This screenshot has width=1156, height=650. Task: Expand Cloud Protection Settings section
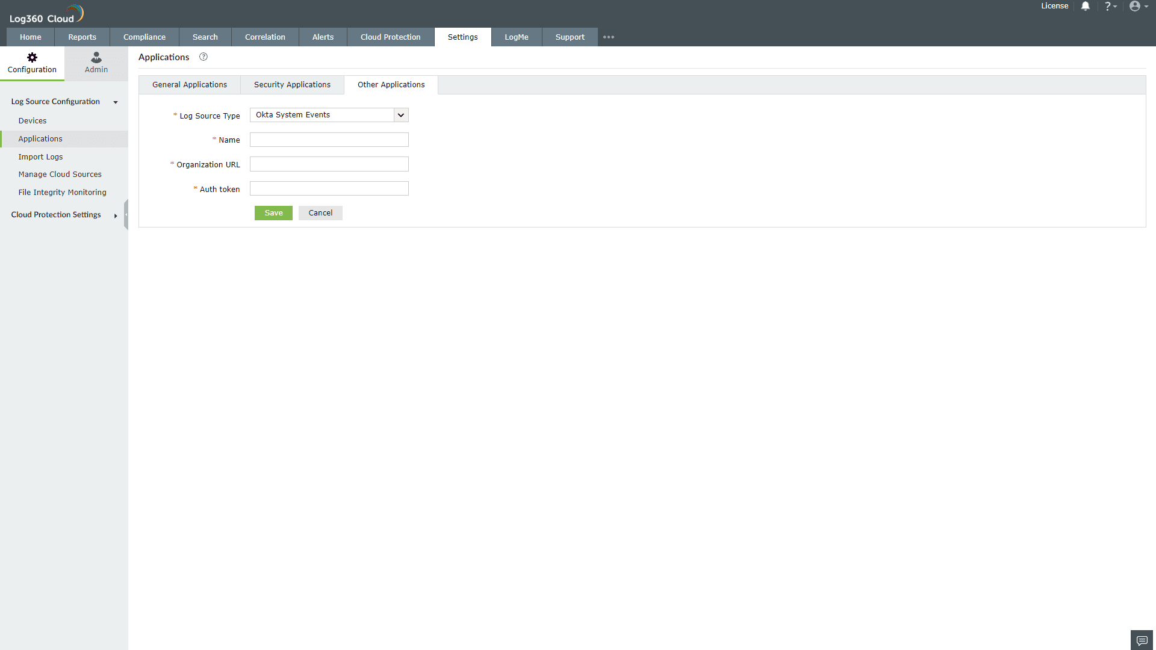click(115, 215)
